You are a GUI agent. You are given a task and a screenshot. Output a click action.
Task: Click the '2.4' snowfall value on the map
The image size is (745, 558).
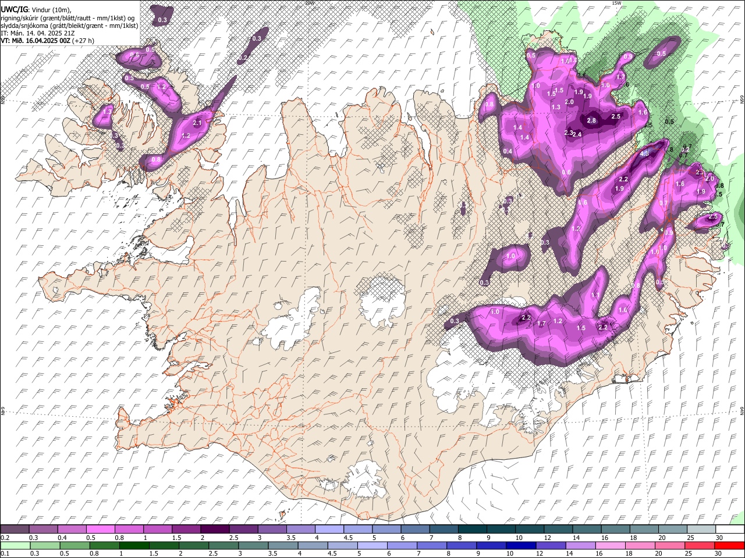click(x=577, y=134)
